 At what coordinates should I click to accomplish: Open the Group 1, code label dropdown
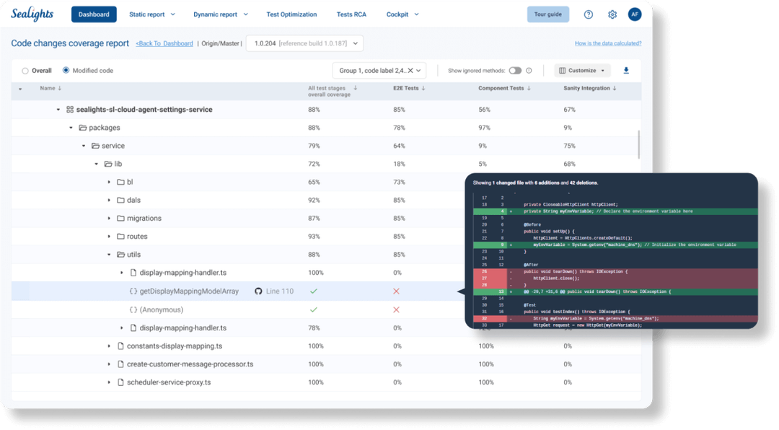pos(379,70)
